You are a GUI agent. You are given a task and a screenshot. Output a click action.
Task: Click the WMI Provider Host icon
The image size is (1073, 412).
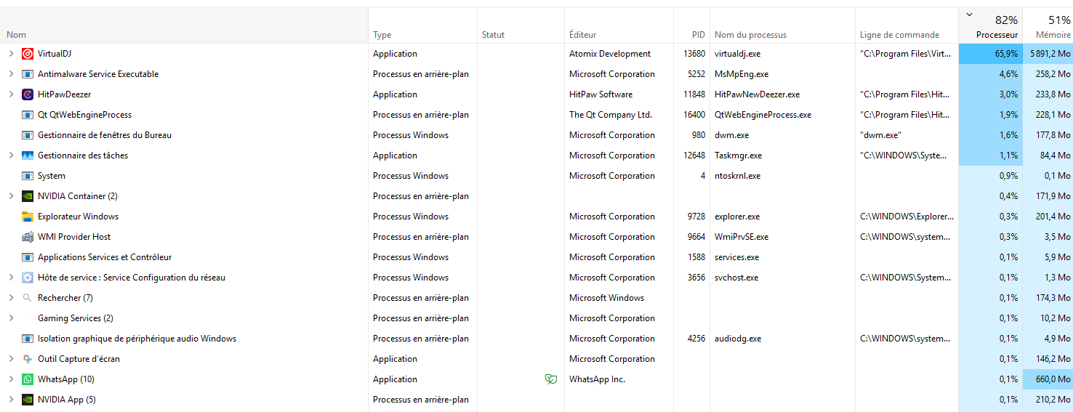pos(28,237)
